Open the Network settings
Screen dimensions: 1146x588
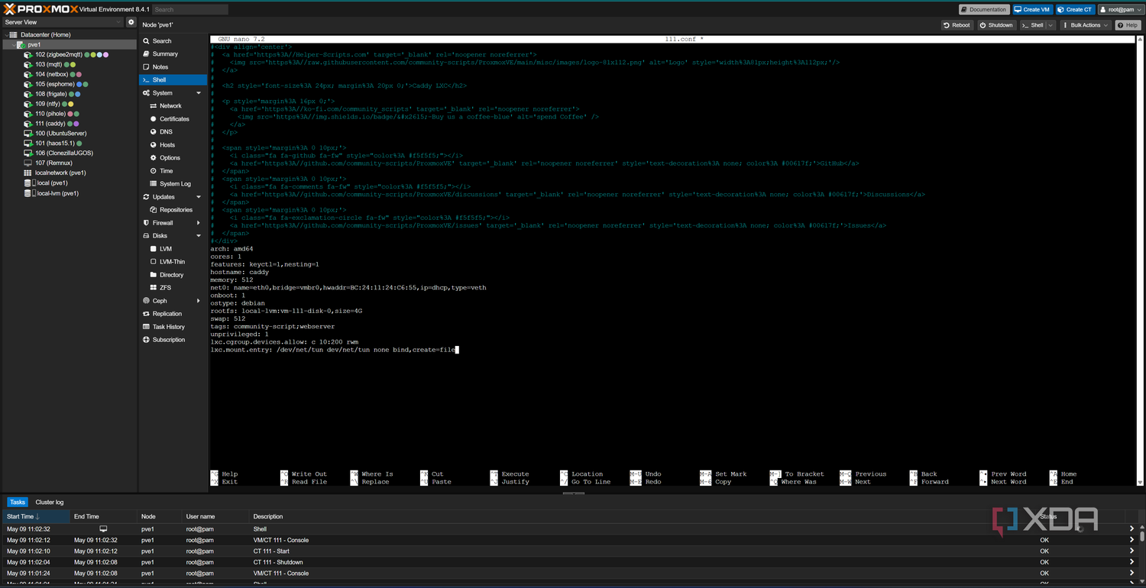point(173,106)
